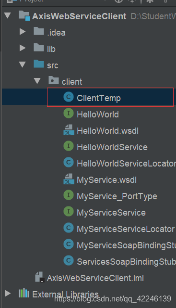Select the AxisWebServiceClient.iml file name
The image size is (176, 308).
point(95,278)
